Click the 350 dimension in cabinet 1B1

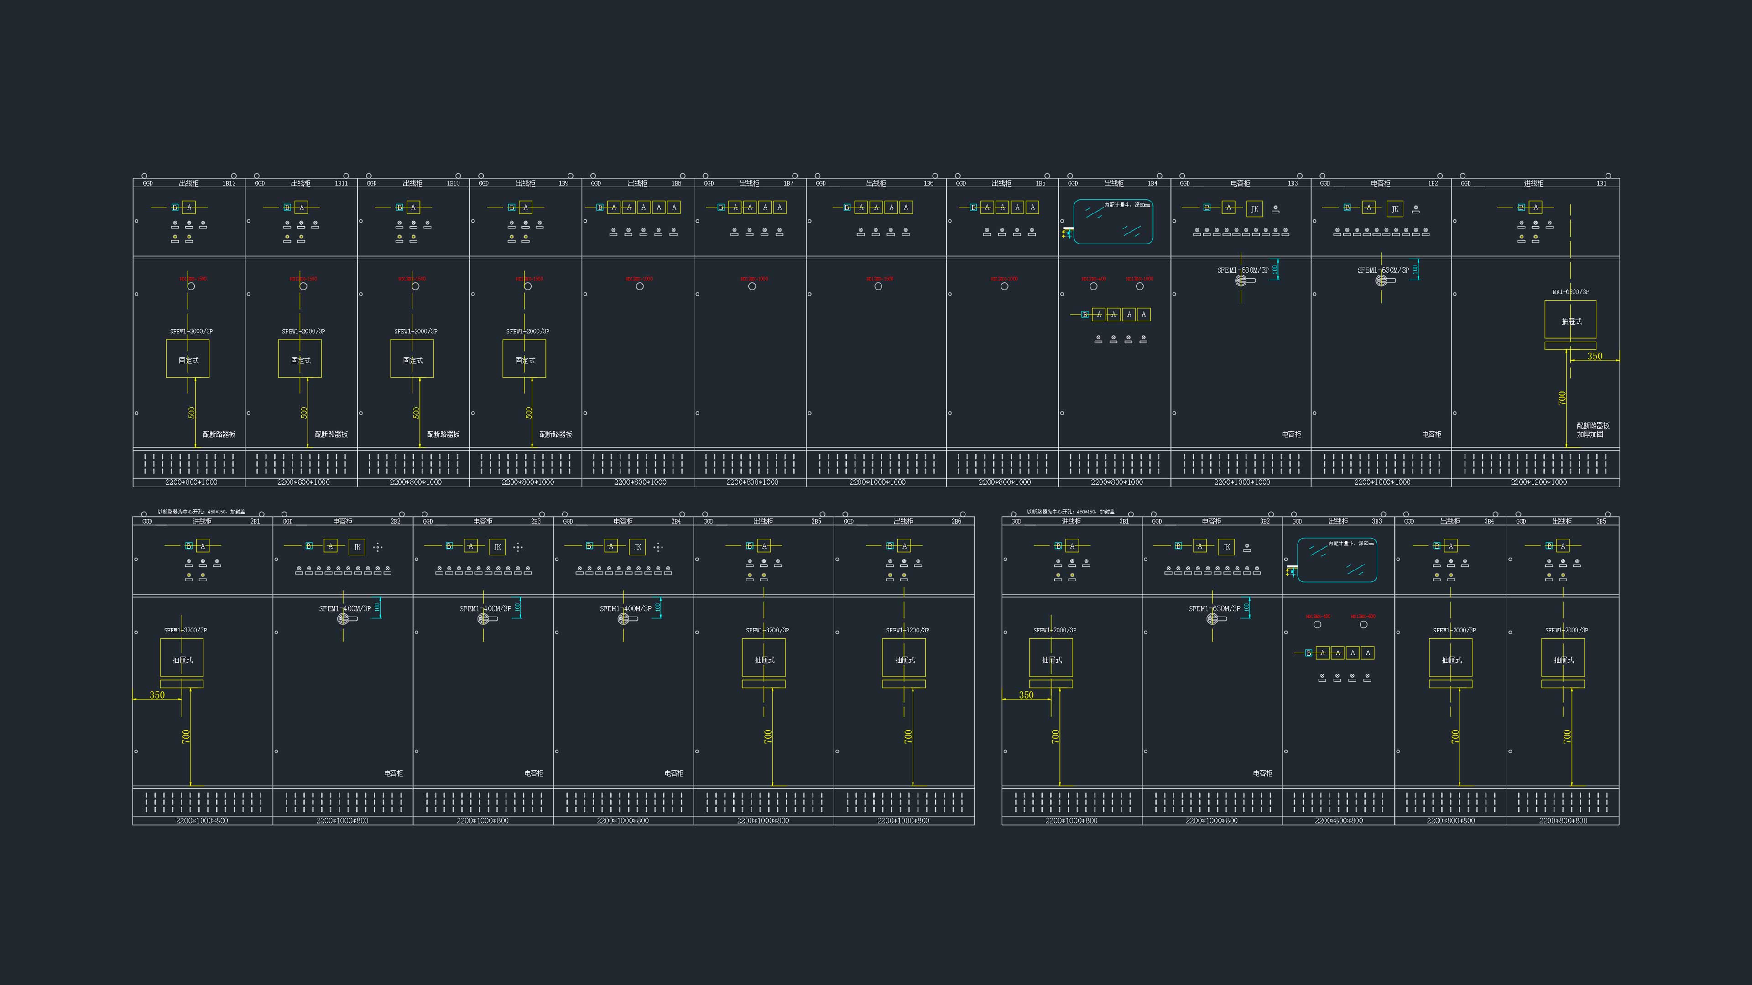coord(1594,356)
